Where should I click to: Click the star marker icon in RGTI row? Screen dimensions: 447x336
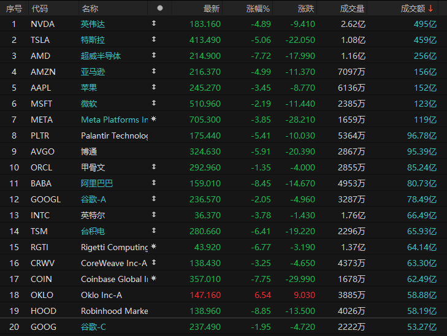pos(154,246)
